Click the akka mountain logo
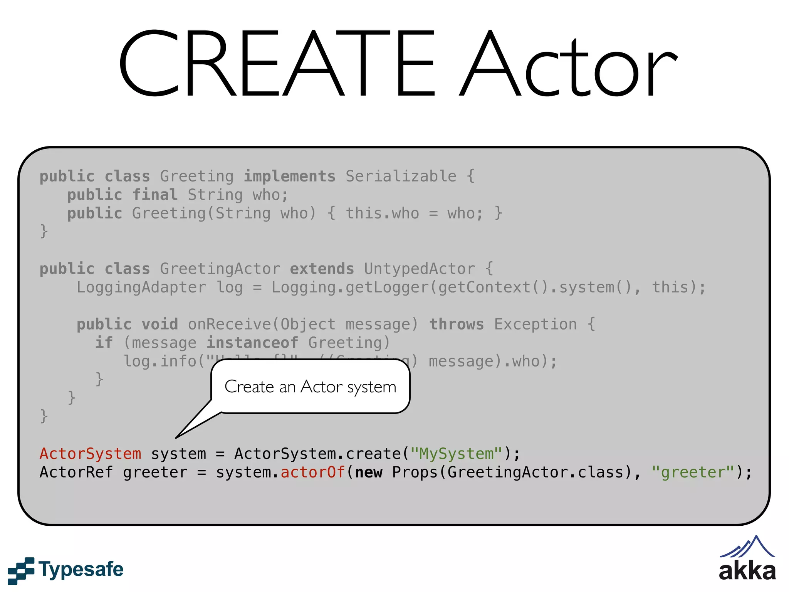Image resolution: width=789 pixels, height=592 pixels. (x=747, y=558)
